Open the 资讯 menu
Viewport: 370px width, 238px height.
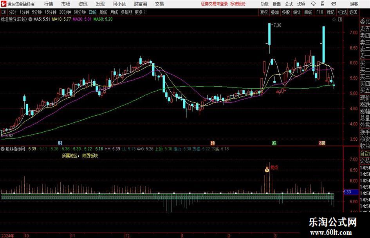[x=83, y=4]
